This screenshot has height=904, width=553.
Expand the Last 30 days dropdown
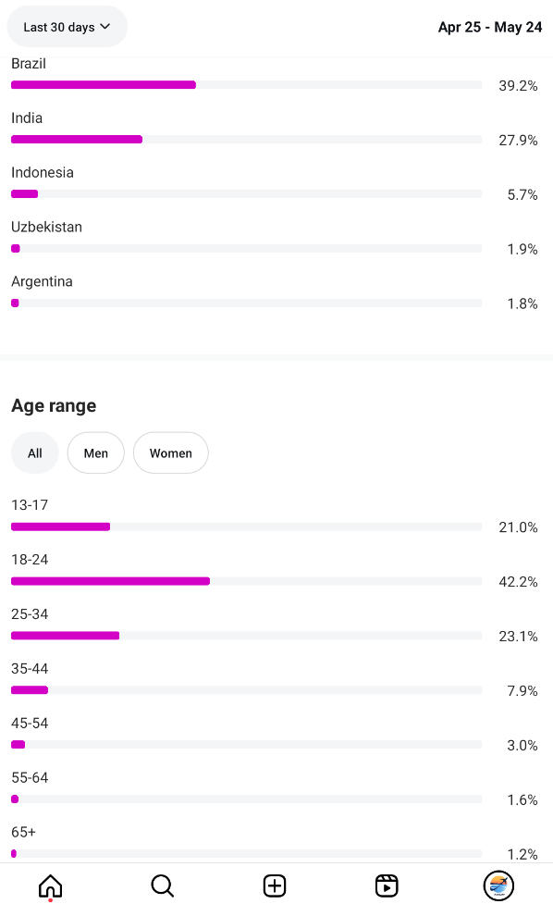[x=67, y=27]
